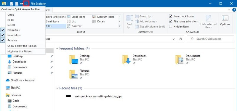Select reset-quick-access-settings-history_.jpg recent file

pyautogui.click(x=94, y=96)
